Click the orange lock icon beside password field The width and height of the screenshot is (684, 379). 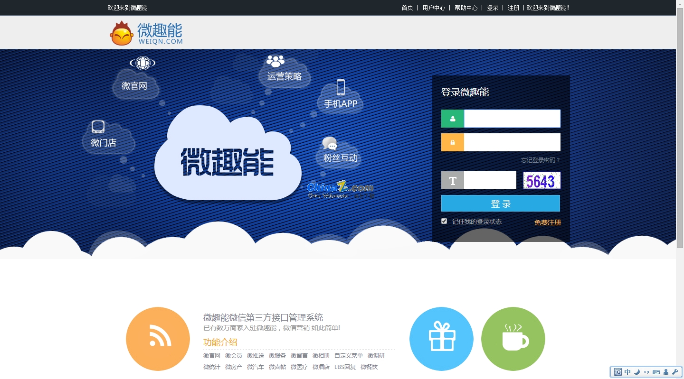tap(453, 142)
